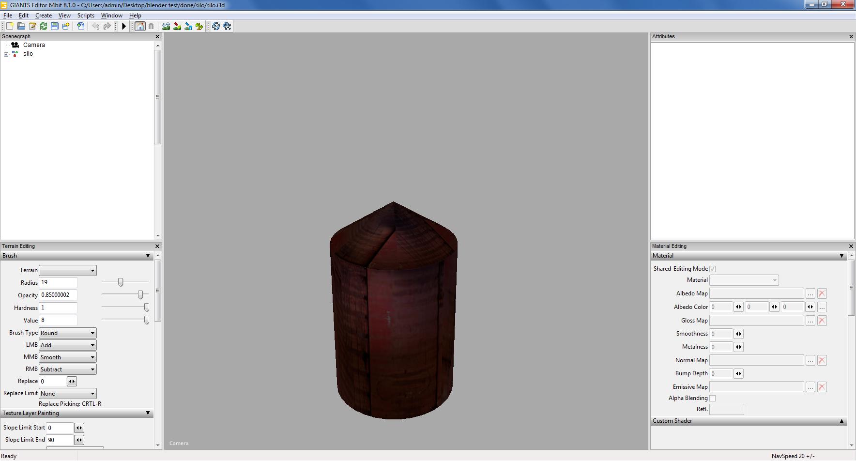Click the green Reload file icon
856x461 pixels.
click(44, 26)
